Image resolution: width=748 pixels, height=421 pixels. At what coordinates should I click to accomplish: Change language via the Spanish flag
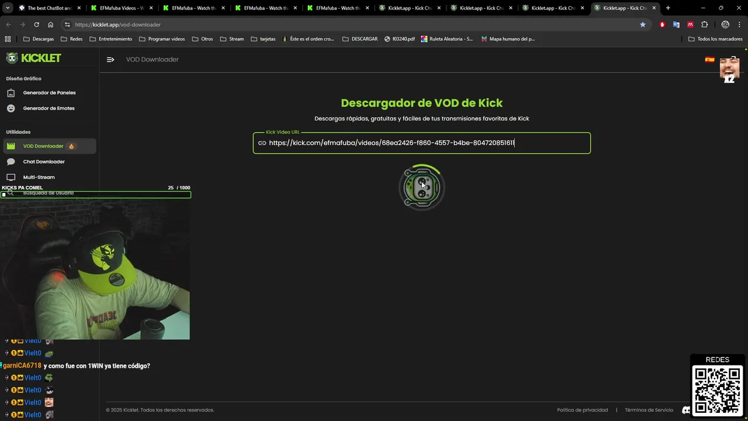click(709, 60)
